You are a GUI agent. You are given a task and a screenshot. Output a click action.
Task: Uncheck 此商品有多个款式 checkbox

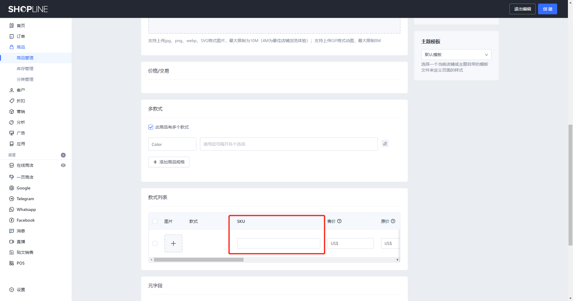pos(151,127)
